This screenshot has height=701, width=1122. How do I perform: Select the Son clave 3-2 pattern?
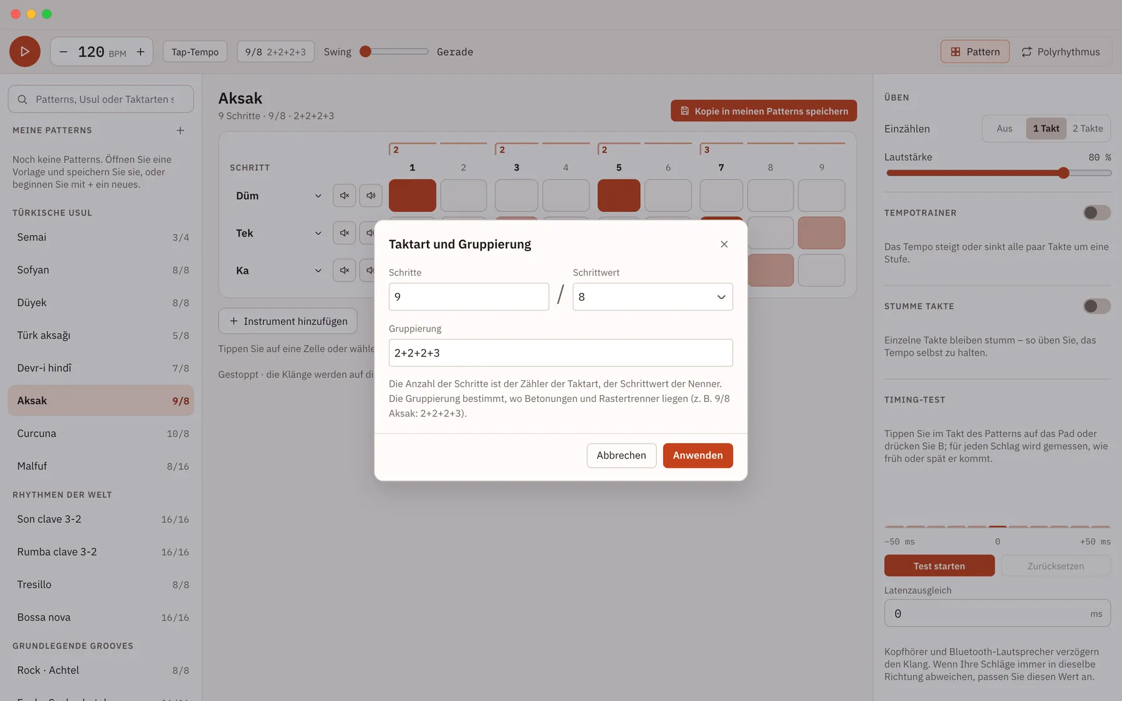(101, 520)
